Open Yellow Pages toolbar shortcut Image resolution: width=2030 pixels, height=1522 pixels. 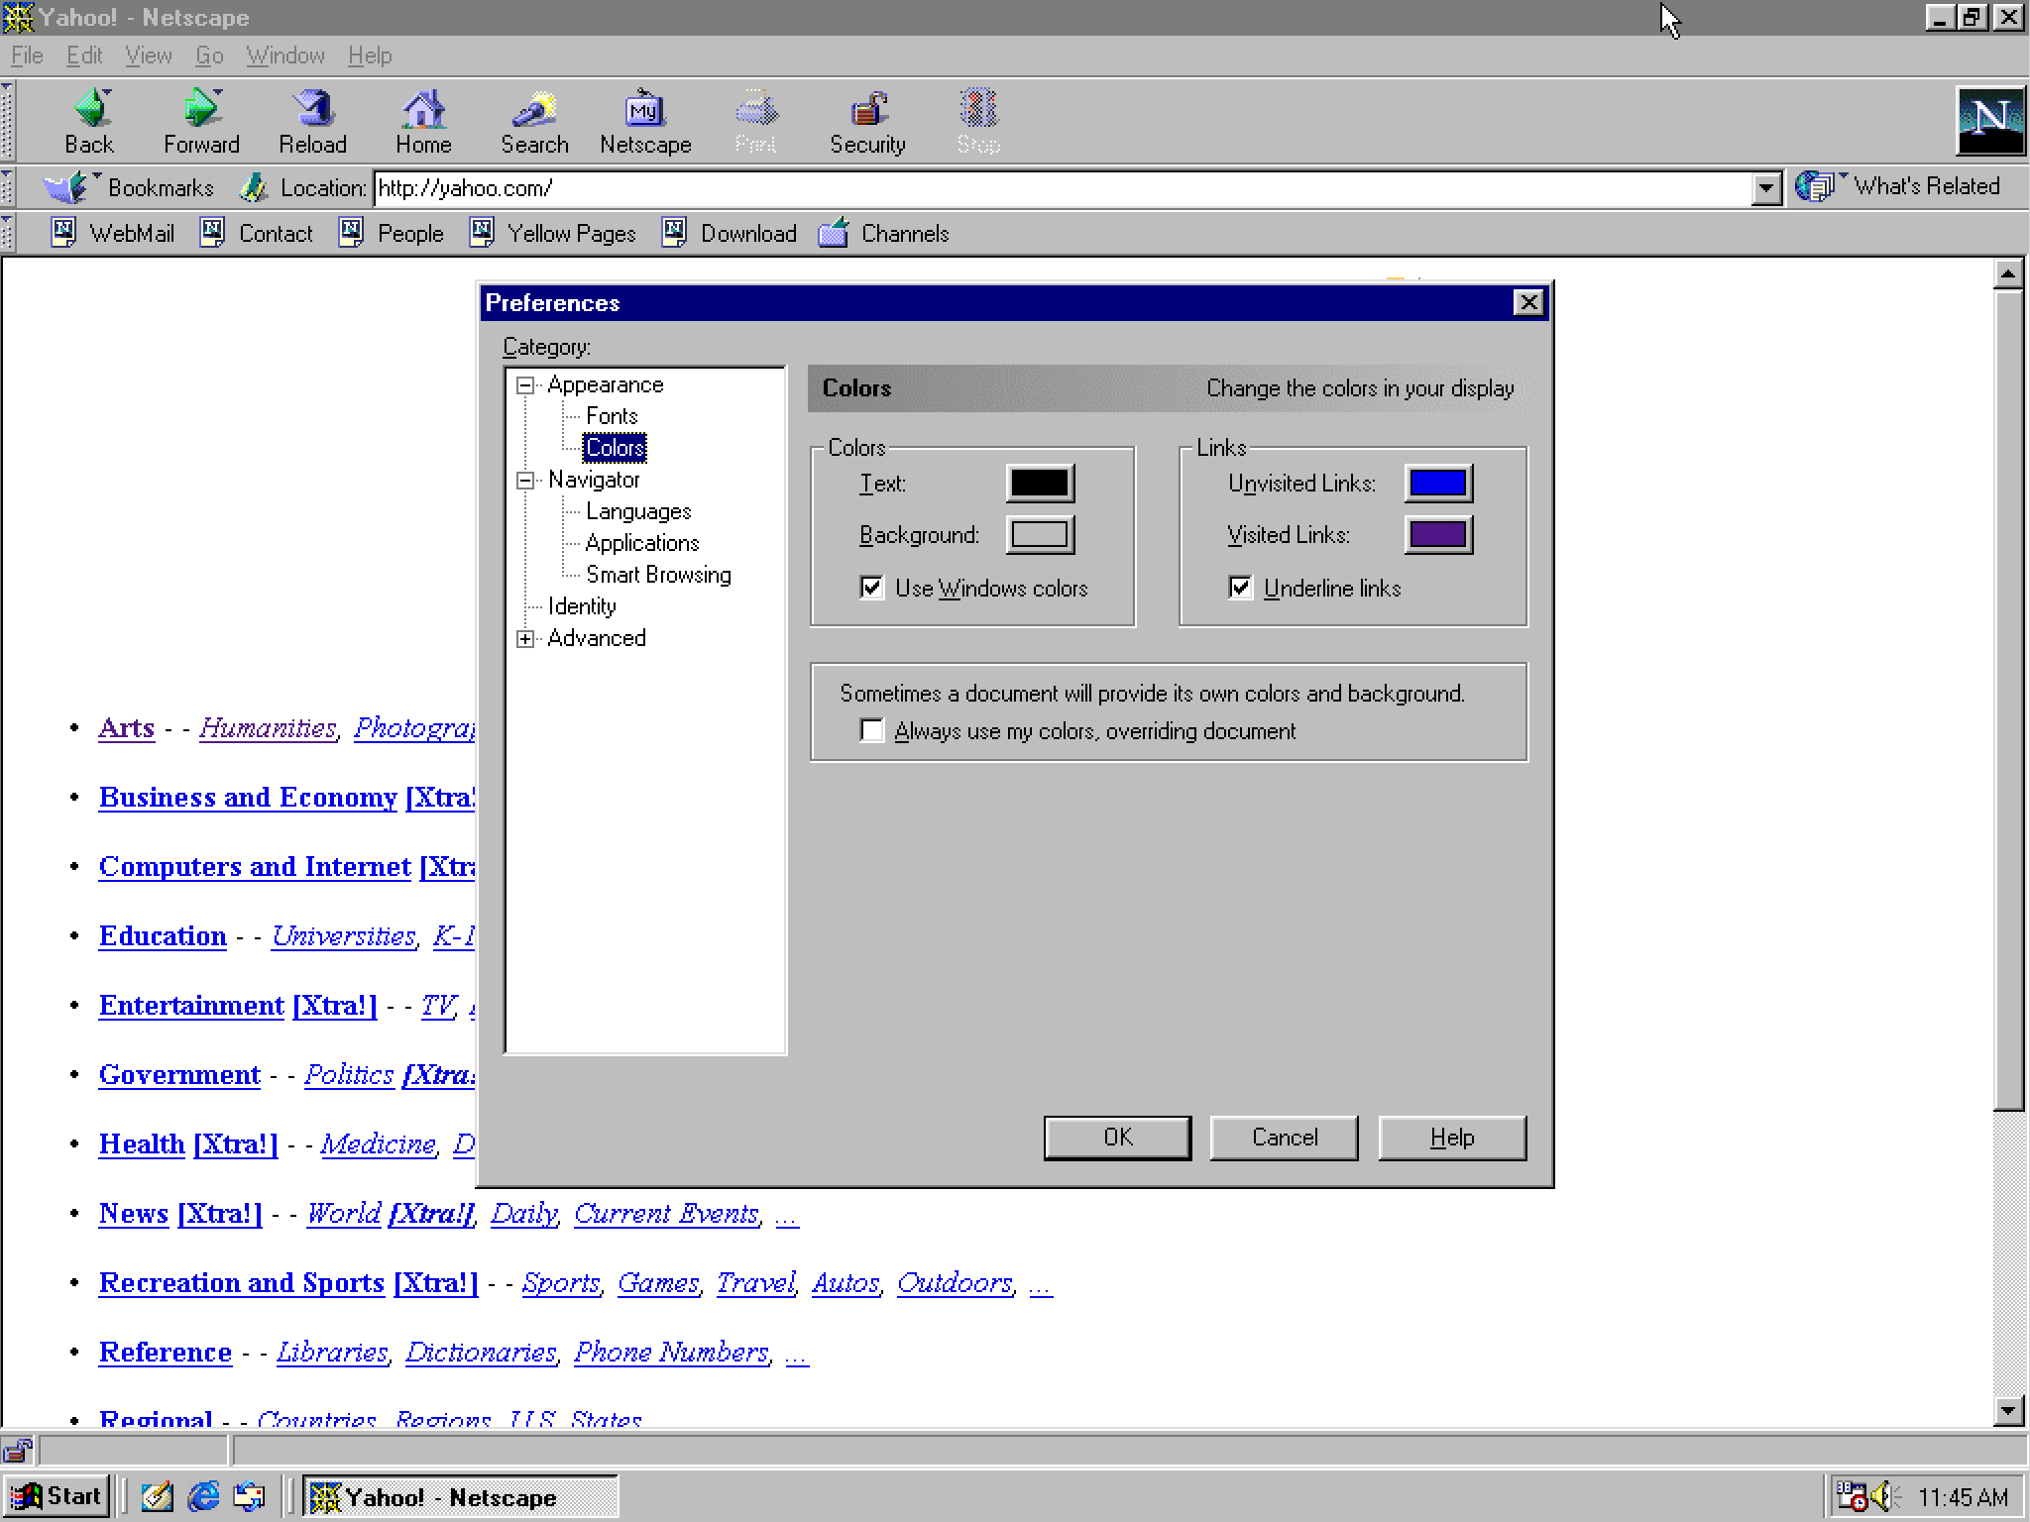553,234
